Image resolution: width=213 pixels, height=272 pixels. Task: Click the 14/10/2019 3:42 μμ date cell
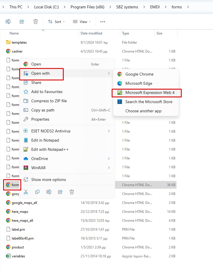[x=95, y=203]
